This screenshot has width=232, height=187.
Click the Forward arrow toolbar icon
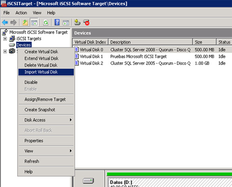pos(13,22)
